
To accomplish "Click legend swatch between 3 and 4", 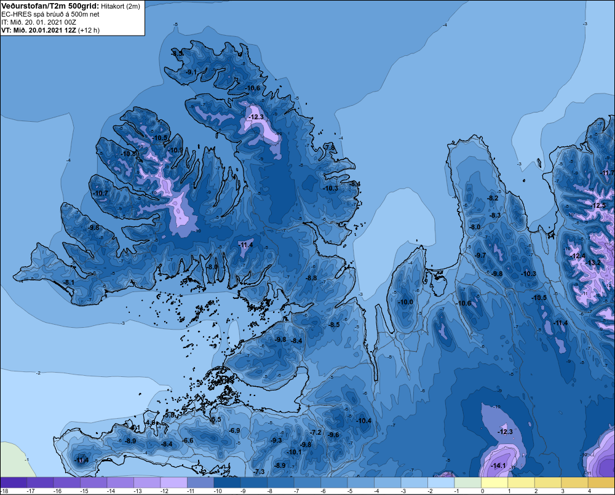I will point(574,483).
